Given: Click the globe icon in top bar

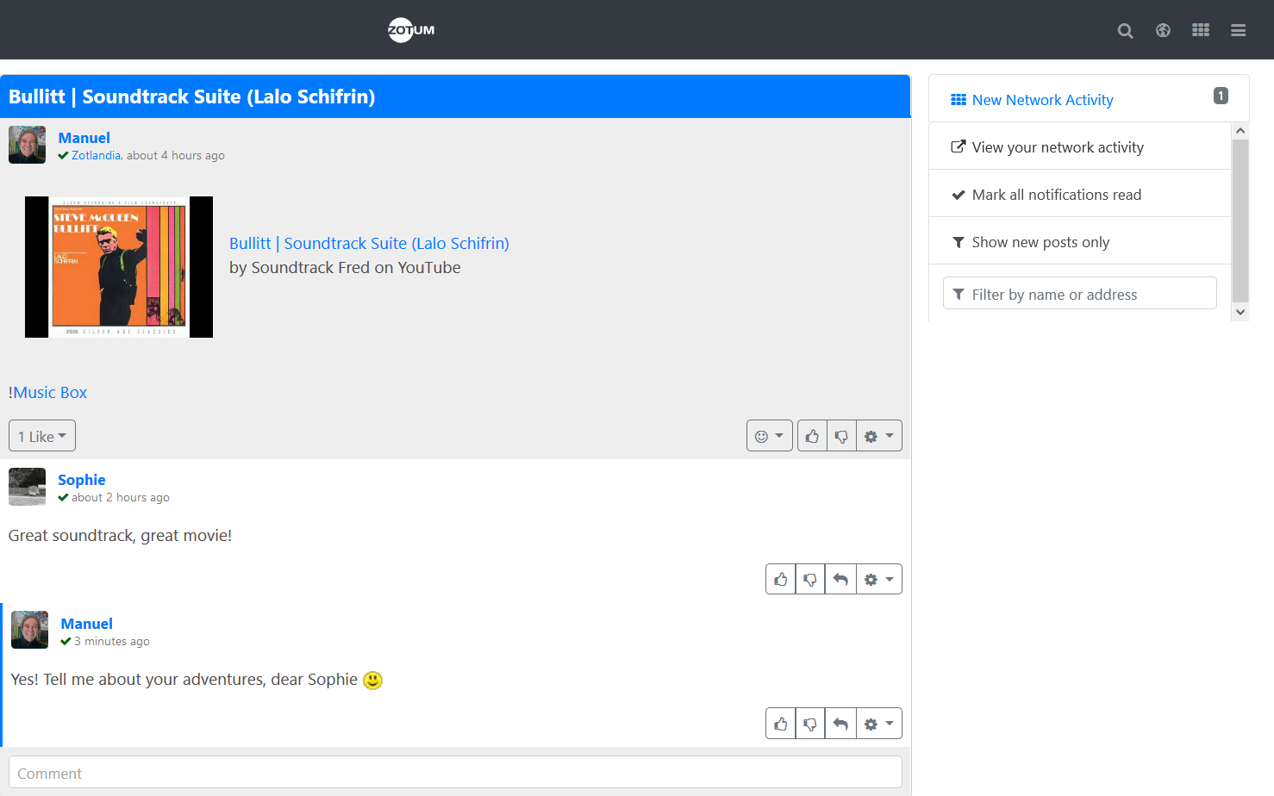Looking at the screenshot, I should pyautogui.click(x=1163, y=31).
